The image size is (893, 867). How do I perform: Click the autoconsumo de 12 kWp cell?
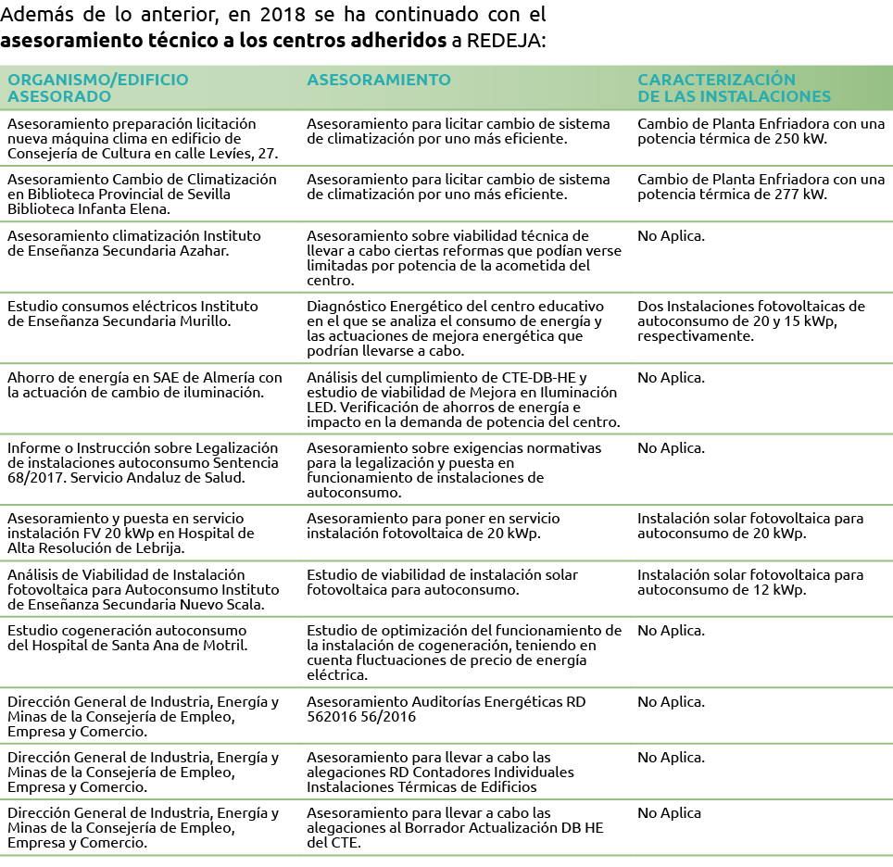click(749, 582)
